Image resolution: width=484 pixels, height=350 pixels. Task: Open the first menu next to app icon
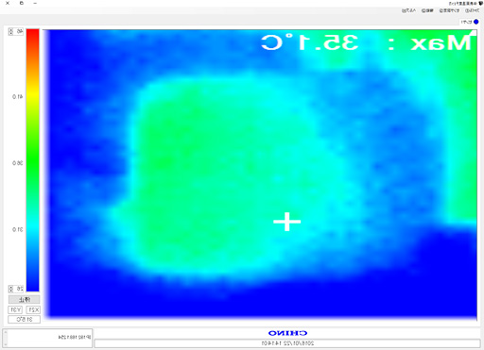(472, 10)
